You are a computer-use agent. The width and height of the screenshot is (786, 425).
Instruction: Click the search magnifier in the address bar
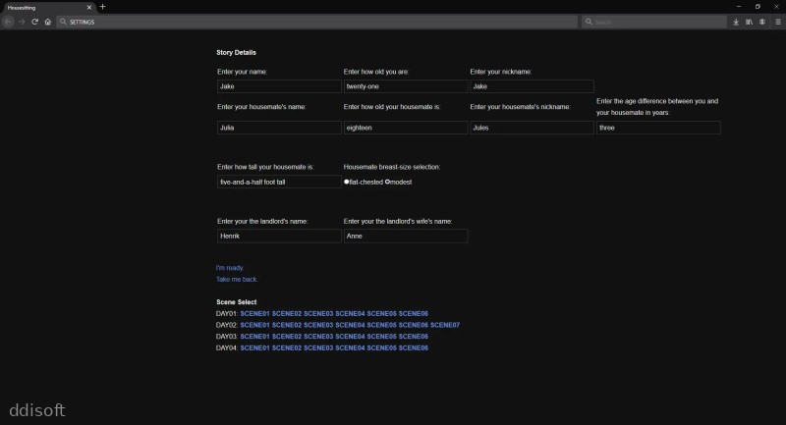pos(63,22)
